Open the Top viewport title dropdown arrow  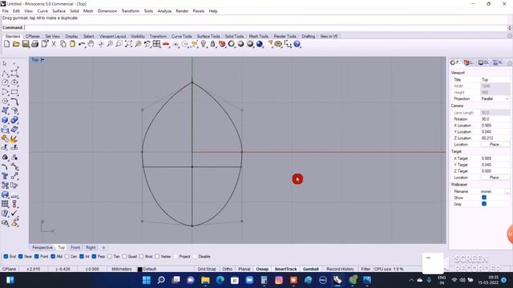[42, 60]
